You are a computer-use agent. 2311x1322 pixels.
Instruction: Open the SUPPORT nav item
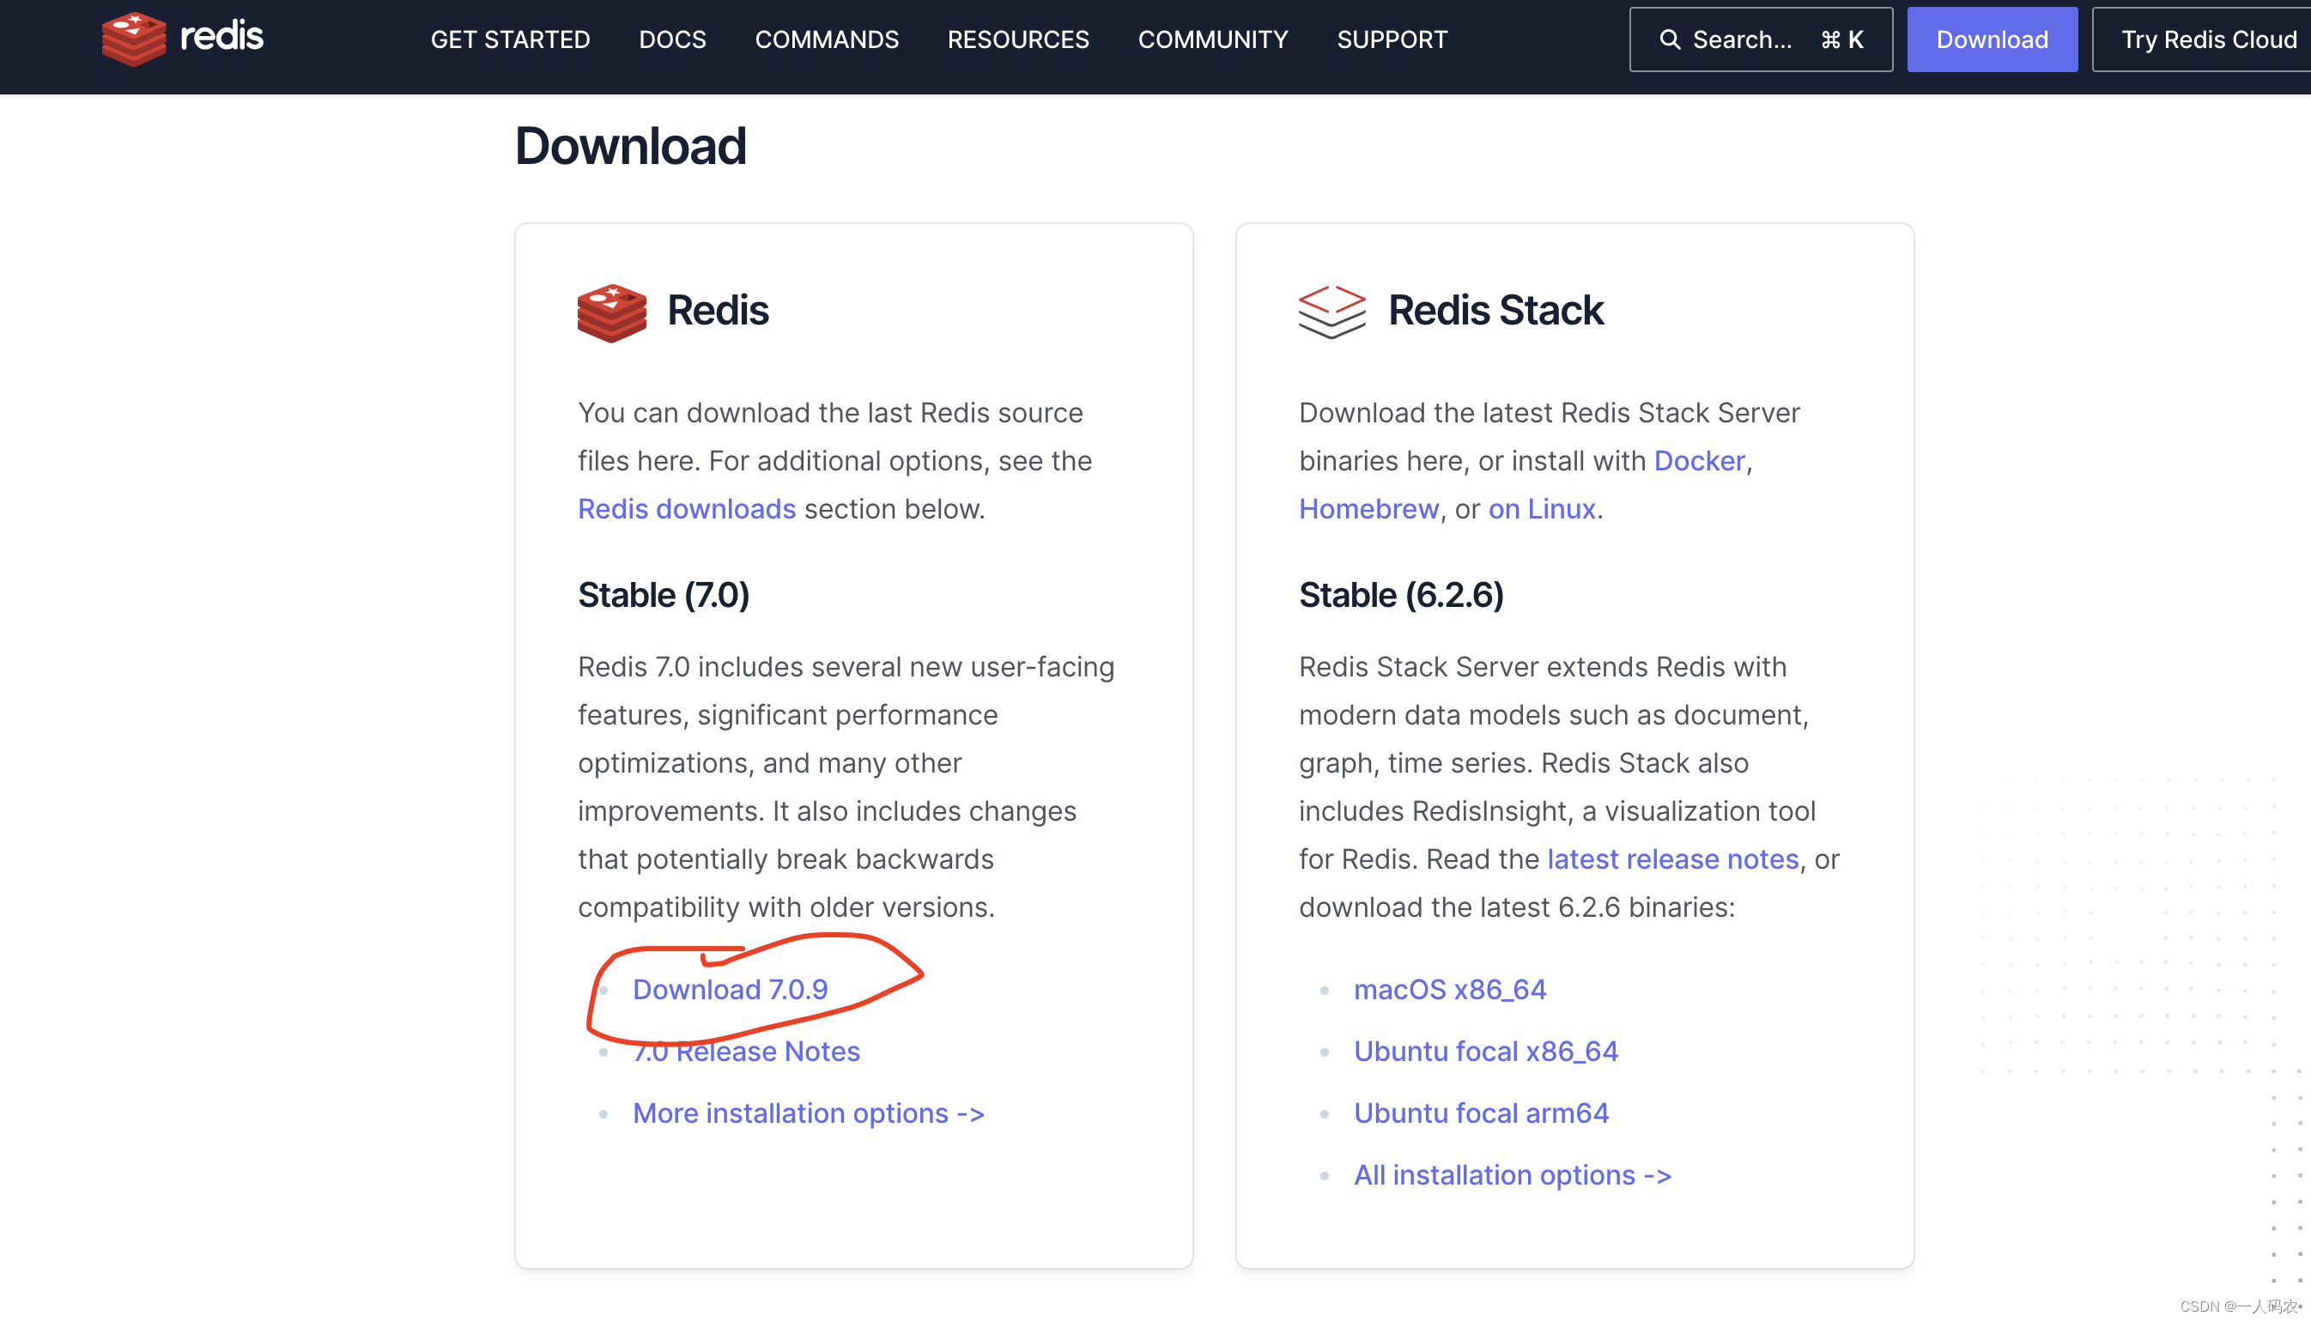pos(1392,39)
